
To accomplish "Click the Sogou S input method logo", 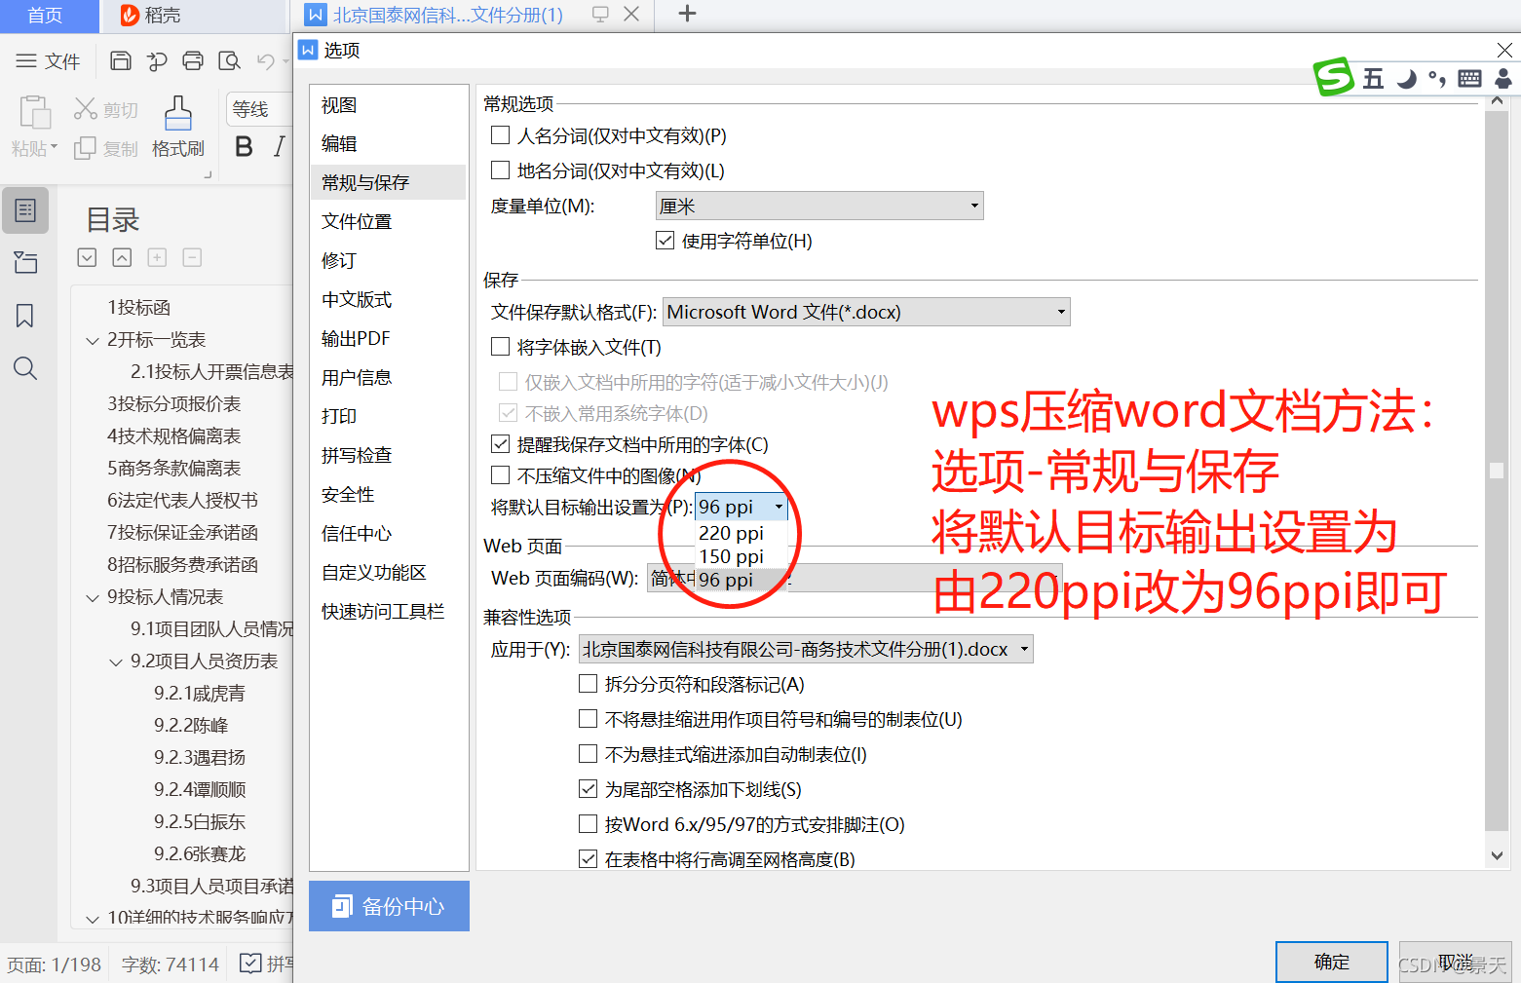I will click(x=1334, y=76).
